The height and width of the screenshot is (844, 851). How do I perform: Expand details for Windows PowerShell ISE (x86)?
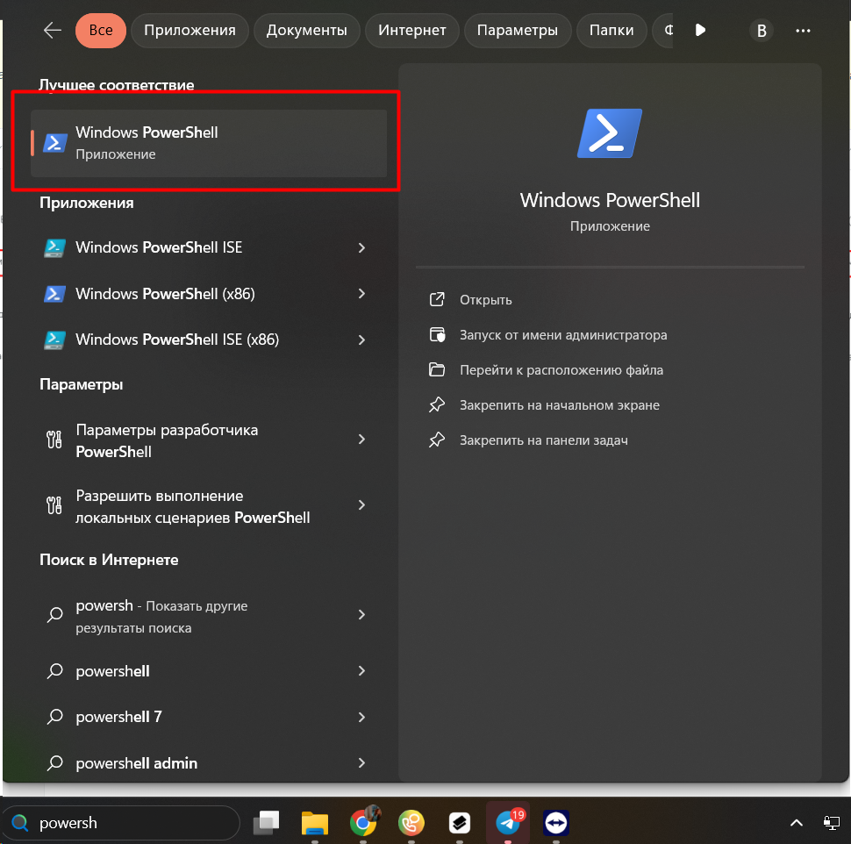coord(361,340)
